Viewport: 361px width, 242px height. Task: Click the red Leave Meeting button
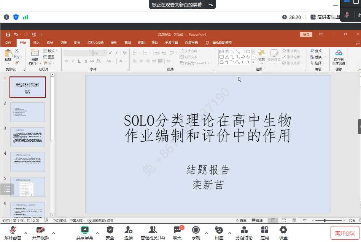click(345, 233)
